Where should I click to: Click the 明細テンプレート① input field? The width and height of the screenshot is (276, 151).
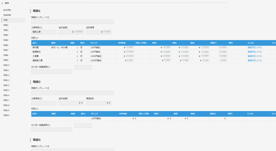[73, 22]
